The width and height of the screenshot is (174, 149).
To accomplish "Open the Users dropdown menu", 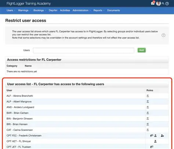I will 11,10.
